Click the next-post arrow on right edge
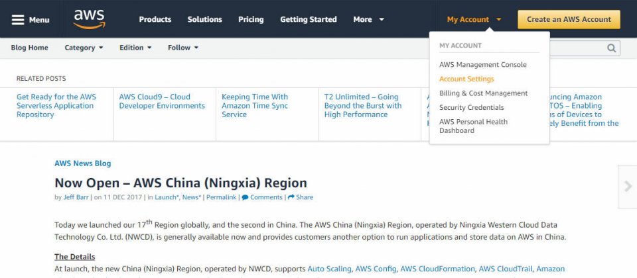This screenshot has height=278, width=637. click(628, 187)
